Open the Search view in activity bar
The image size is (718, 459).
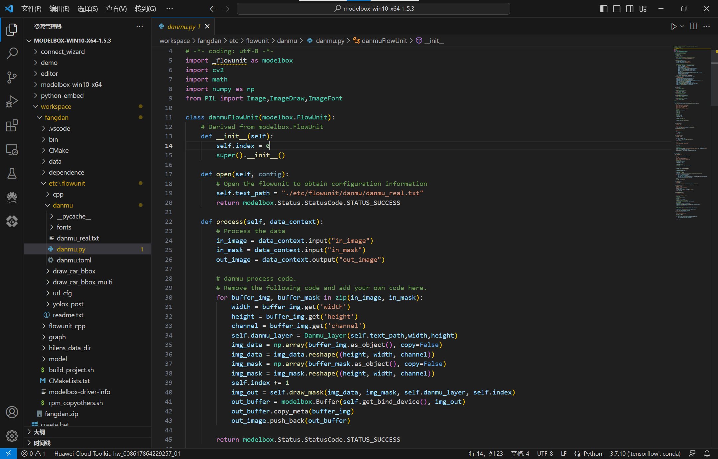(x=12, y=53)
